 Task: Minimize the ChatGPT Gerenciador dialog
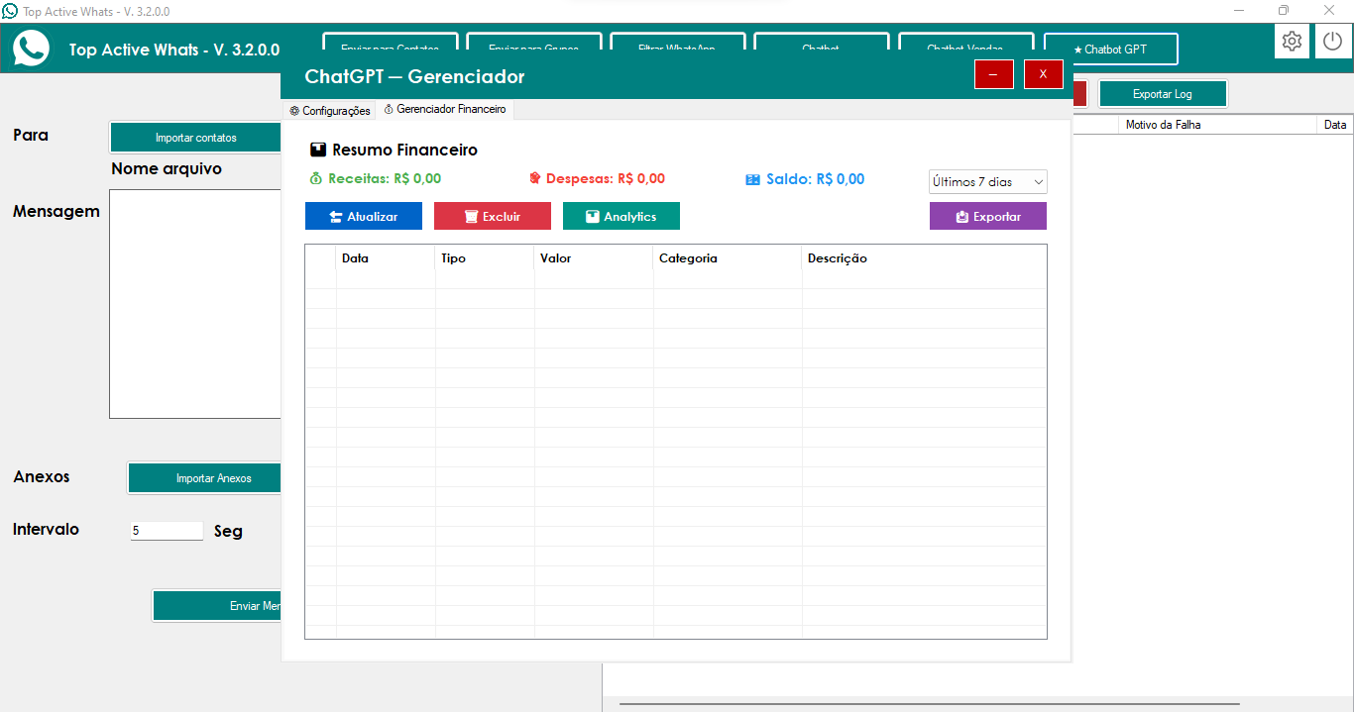(x=993, y=75)
